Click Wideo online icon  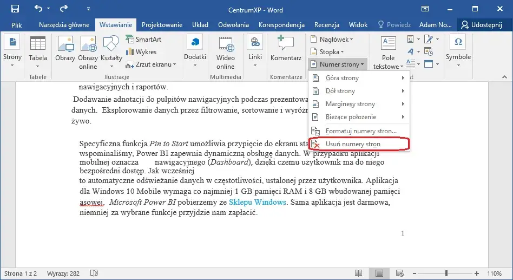226,53
